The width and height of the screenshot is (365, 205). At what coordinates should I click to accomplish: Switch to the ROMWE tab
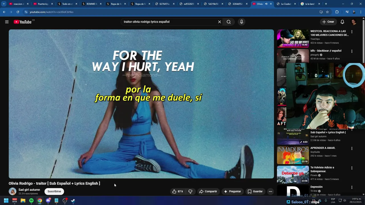click(x=92, y=4)
